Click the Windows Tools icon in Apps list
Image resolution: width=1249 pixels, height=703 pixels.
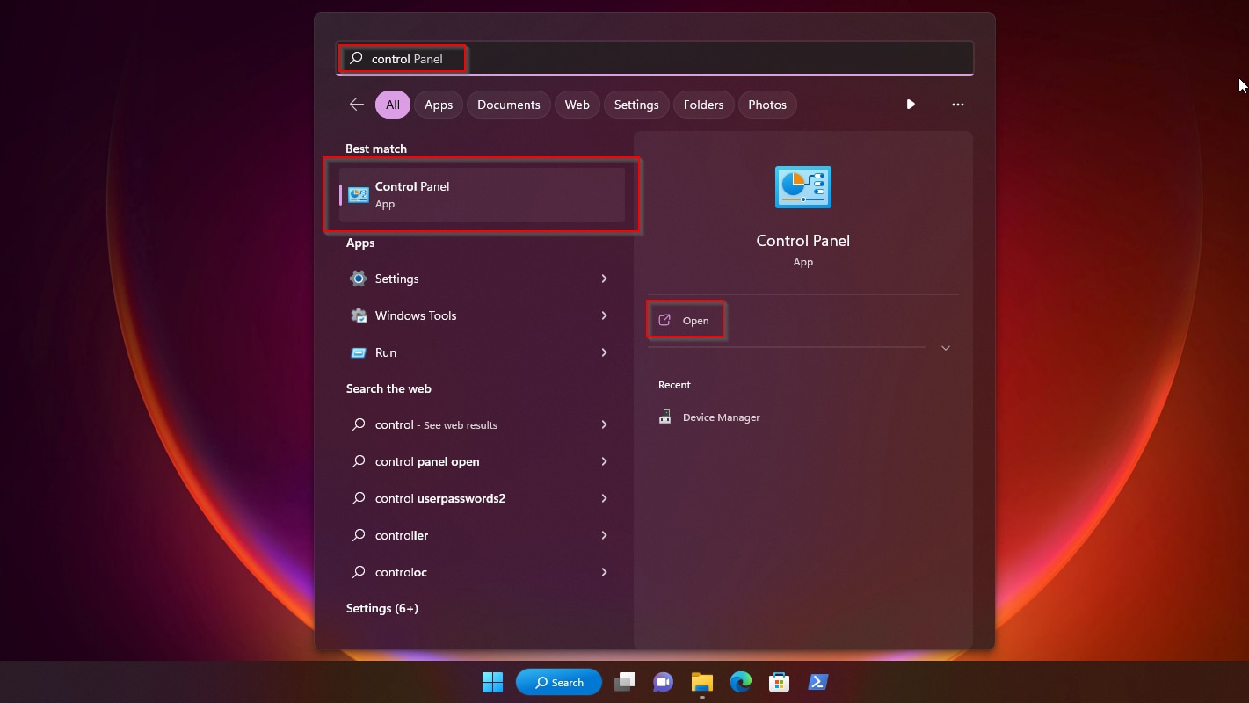point(358,315)
